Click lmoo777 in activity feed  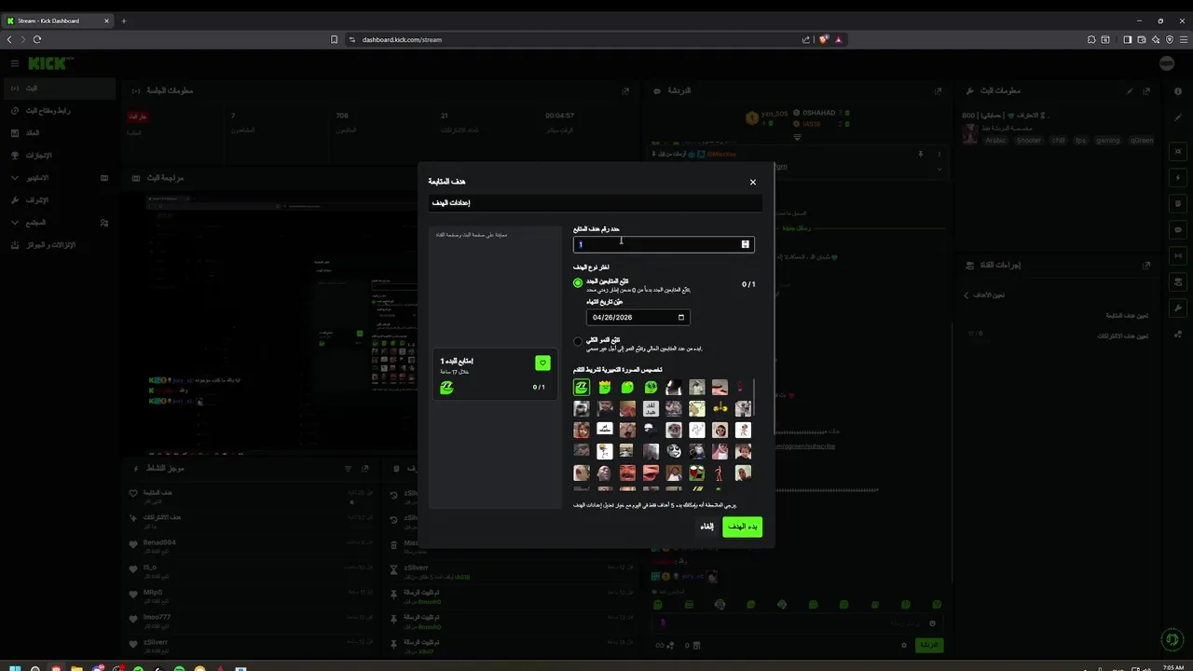pos(157,617)
